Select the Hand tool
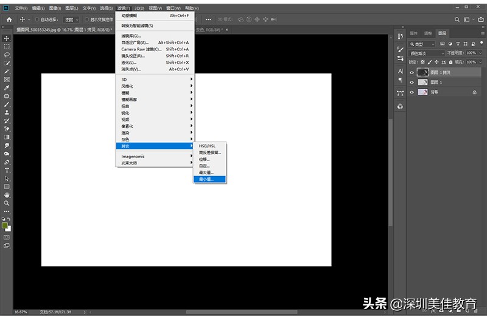 tap(7, 195)
